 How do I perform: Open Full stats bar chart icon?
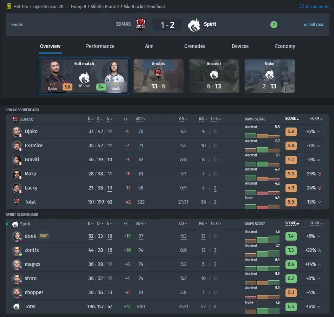pos(306,24)
